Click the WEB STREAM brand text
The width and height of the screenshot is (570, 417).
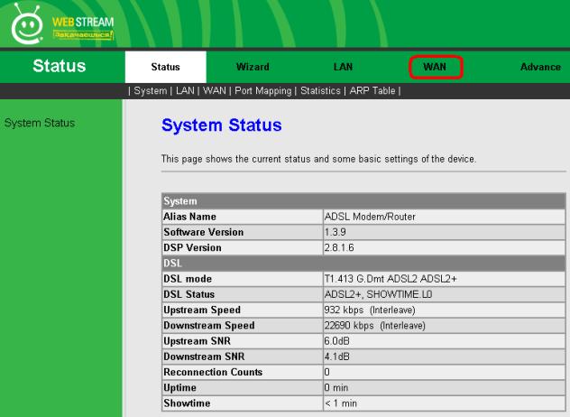(x=83, y=23)
